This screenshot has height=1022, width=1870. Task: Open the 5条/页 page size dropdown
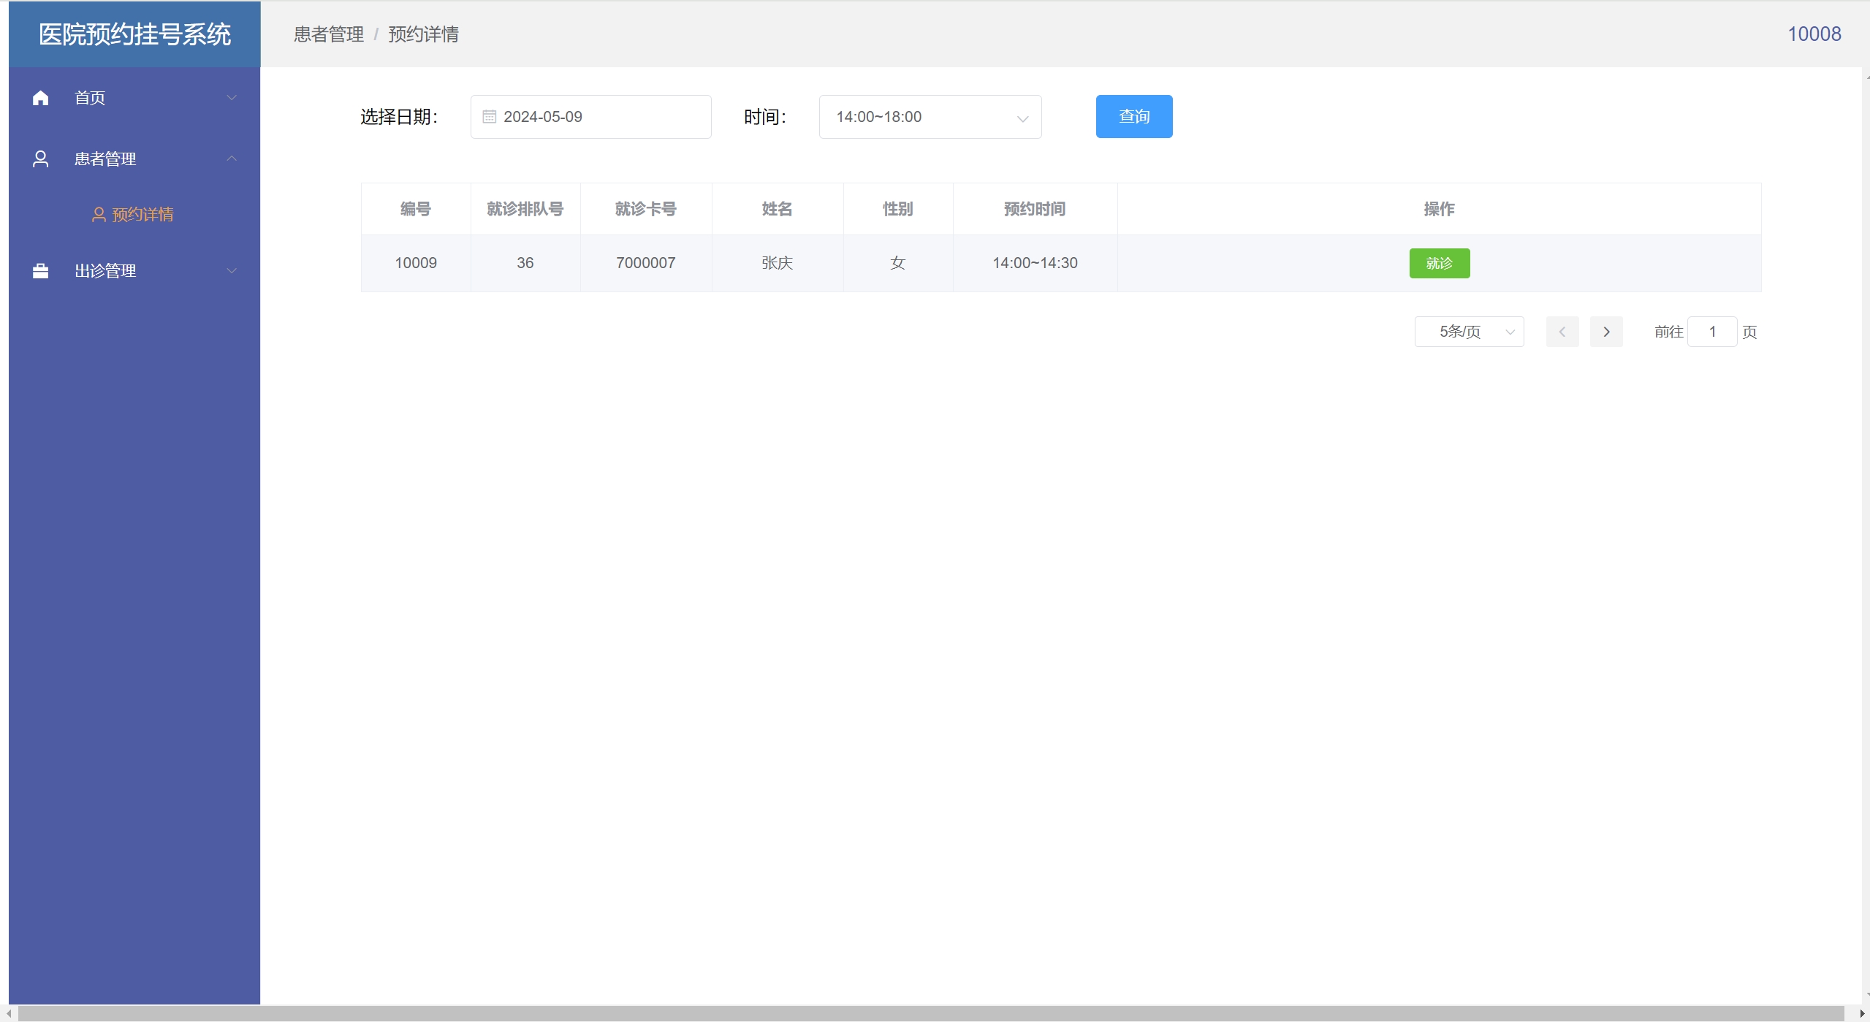coord(1469,332)
